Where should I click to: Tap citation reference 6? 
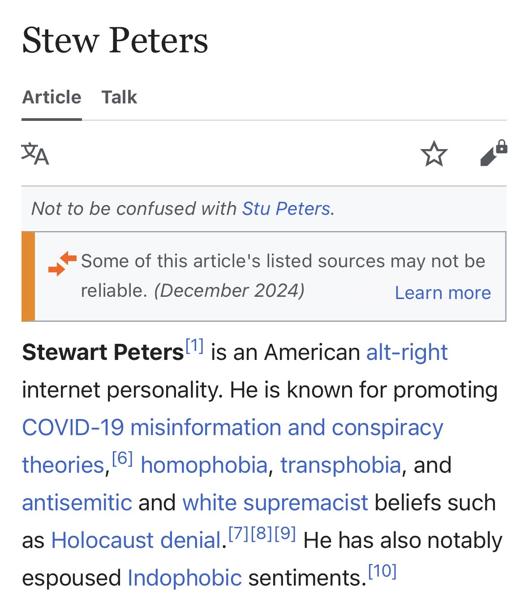[x=122, y=458]
